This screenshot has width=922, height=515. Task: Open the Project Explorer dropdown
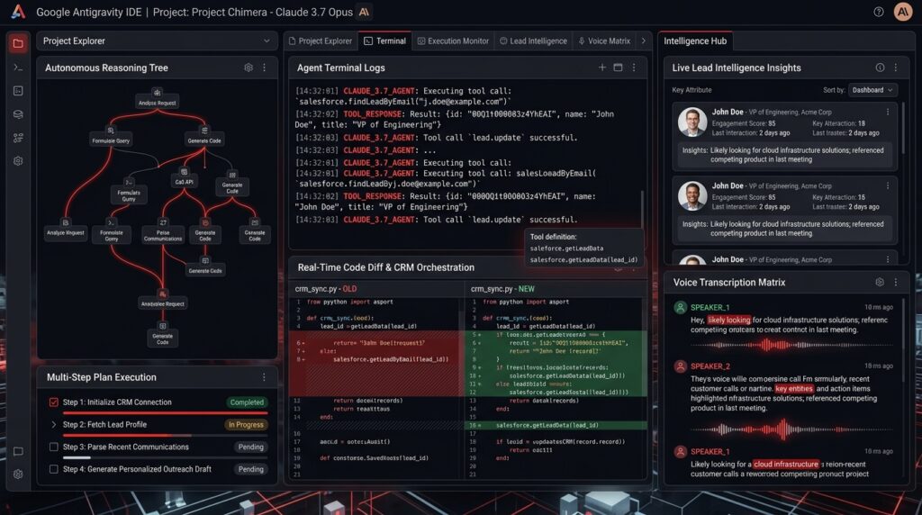click(x=157, y=41)
